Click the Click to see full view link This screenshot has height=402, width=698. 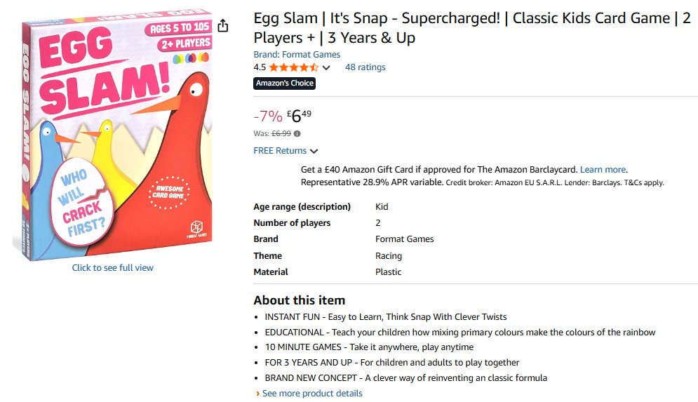[x=112, y=267]
